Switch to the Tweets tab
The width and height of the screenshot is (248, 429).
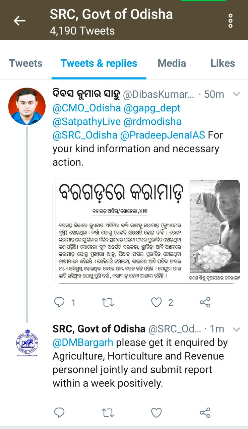coord(26,63)
